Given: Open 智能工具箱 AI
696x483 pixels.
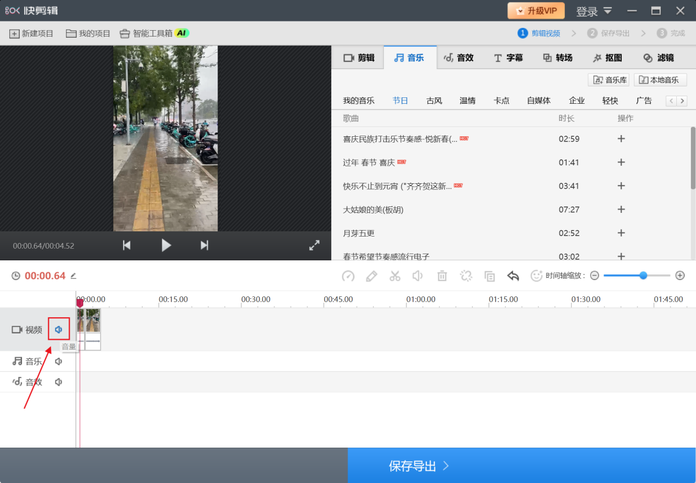Looking at the screenshot, I should tap(154, 34).
